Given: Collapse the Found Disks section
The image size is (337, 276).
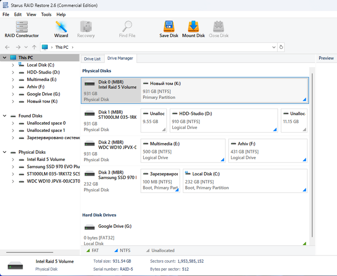Looking at the screenshot, I should click(4, 116).
